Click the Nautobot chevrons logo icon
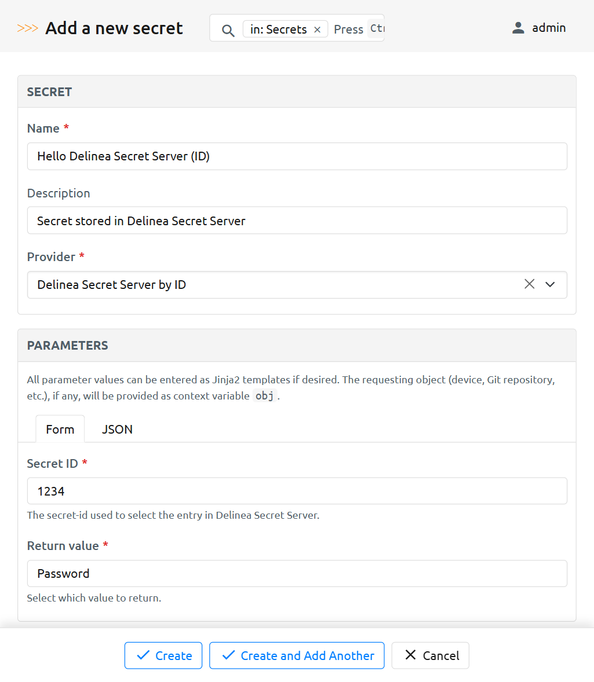This screenshot has width=594, height=682. click(x=27, y=28)
